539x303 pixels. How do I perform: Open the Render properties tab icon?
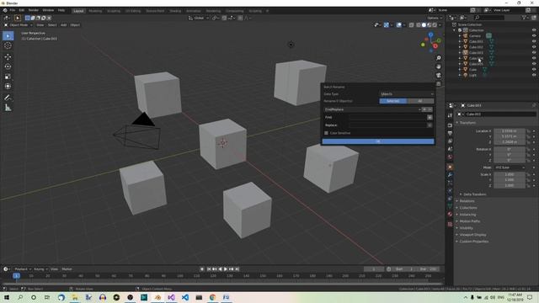450,125
